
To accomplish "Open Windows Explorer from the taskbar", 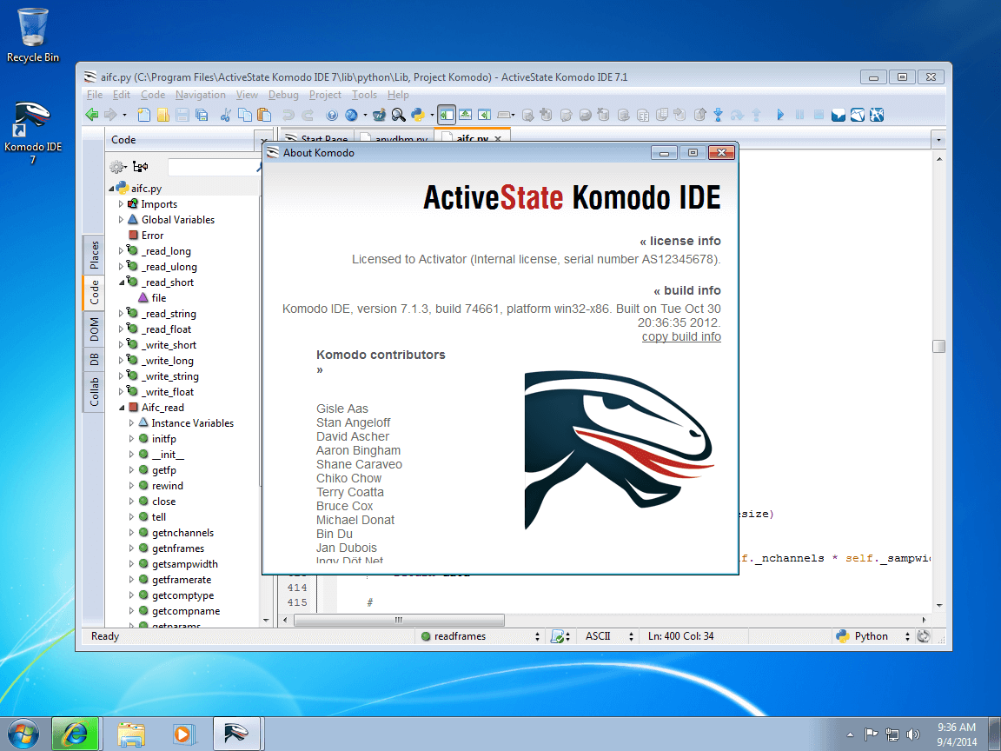I will [x=131, y=734].
